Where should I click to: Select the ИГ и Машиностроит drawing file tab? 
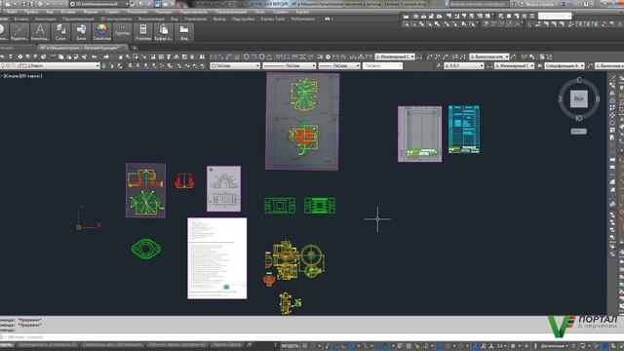click(83, 48)
